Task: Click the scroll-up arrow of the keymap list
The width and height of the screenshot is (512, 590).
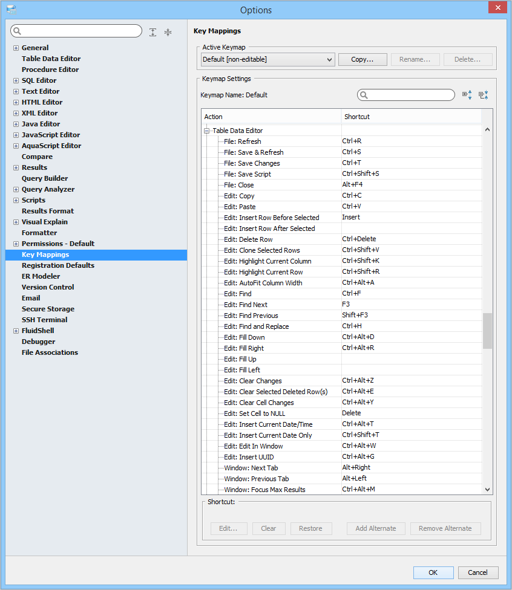Action: pos(488,130)
